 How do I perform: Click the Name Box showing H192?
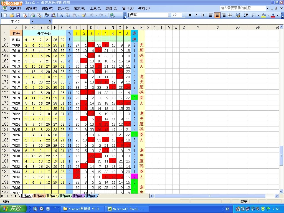click(x=15, y=22)
